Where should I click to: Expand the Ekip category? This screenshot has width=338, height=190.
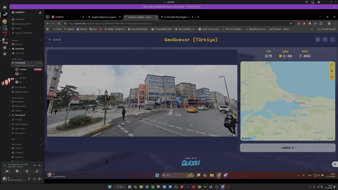pos(14,139)
